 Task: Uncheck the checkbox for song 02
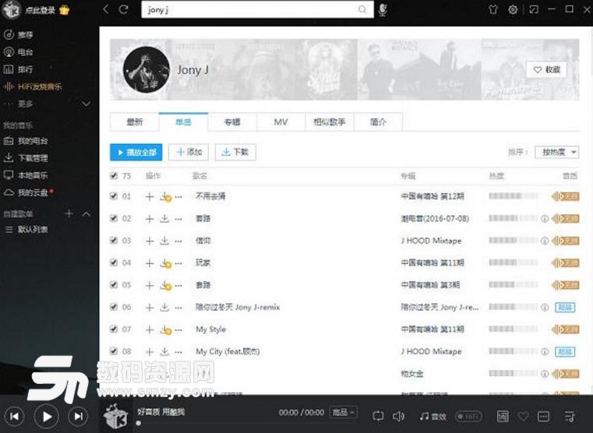(x=114, y=218)
